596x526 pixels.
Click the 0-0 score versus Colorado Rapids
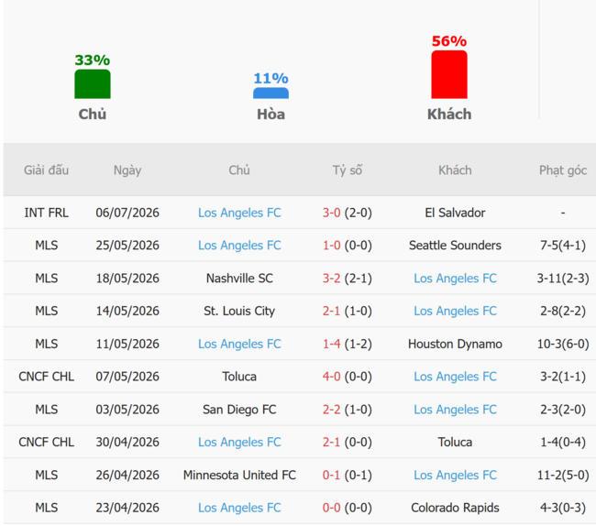coord(331,508)
